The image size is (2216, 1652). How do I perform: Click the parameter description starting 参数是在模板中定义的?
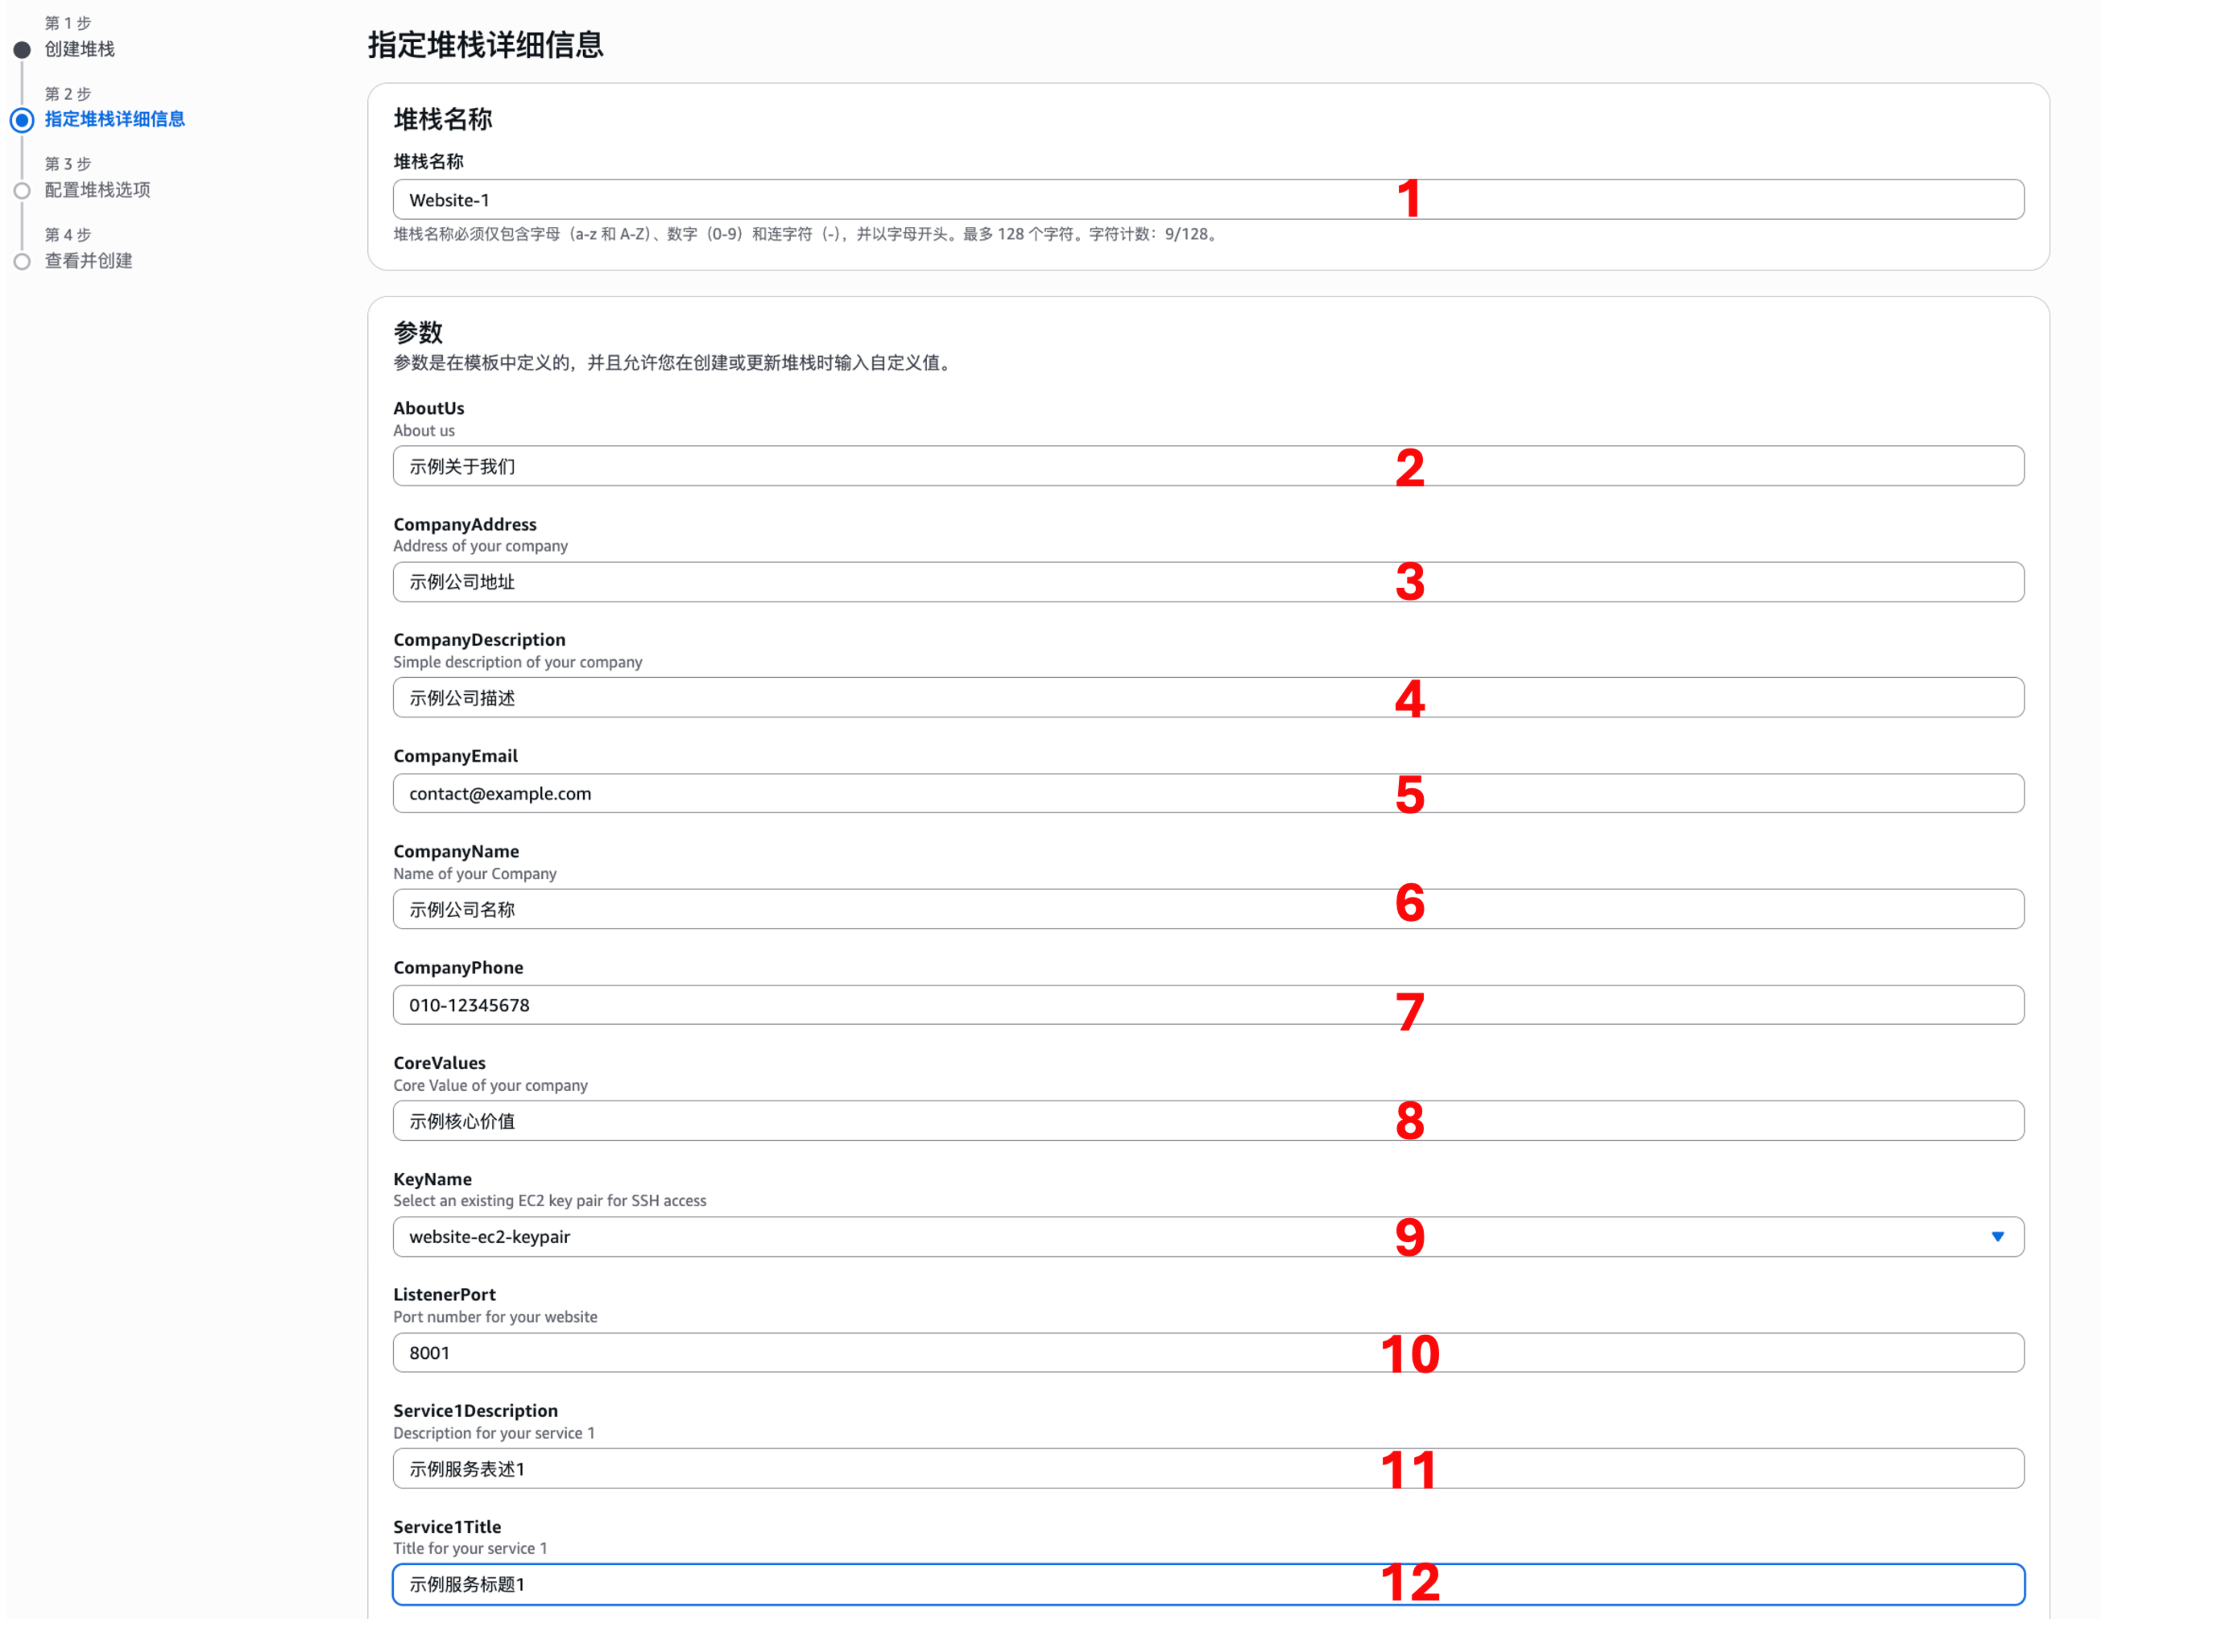point(673,363)
